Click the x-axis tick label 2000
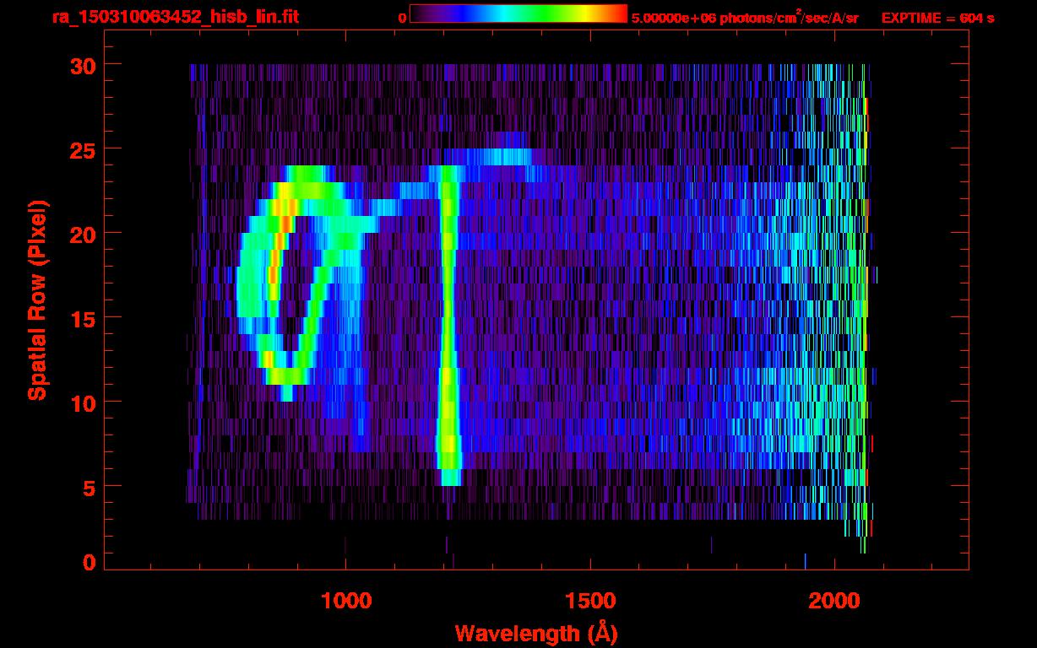1037x648 pixels. (x=835, y=600)
